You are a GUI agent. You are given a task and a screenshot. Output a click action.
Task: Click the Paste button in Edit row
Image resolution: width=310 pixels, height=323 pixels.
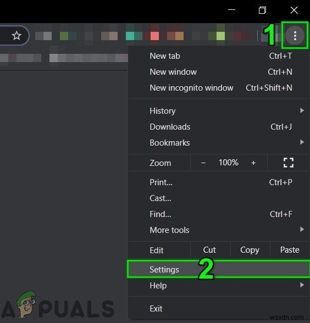click(290, 250)
